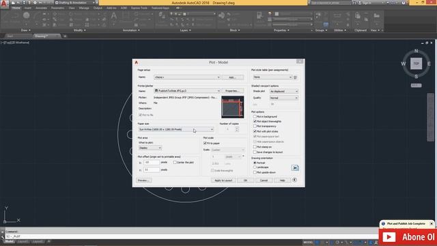The image size is (437, 246).
Task: Open the Drafting & Annotation workspace dropdown
Action: click(x=75, y=3)
